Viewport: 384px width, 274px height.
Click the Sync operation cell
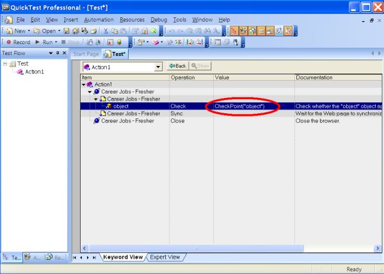[191, 113]
